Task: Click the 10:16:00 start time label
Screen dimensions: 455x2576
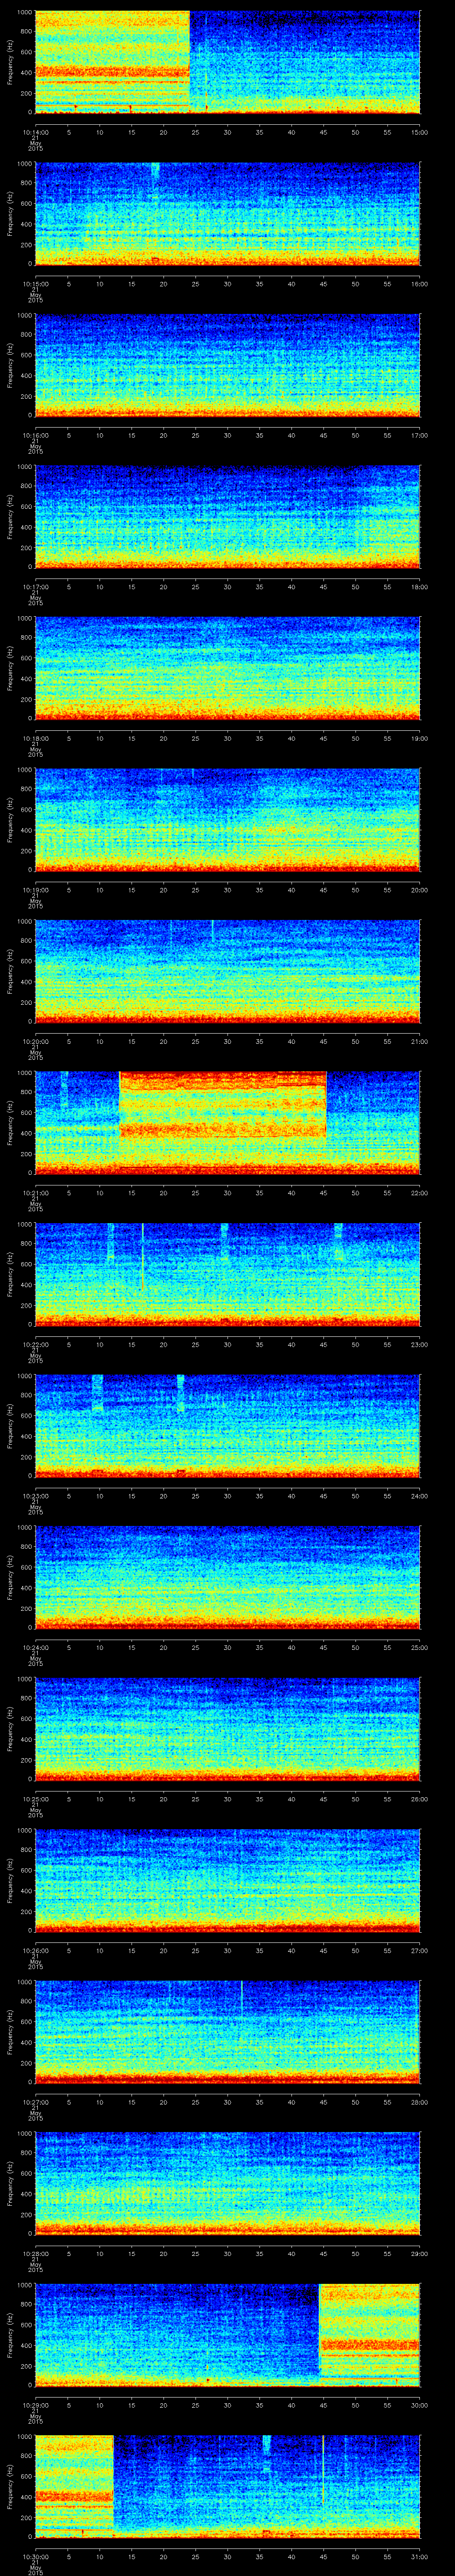Action: coord(35,435)
